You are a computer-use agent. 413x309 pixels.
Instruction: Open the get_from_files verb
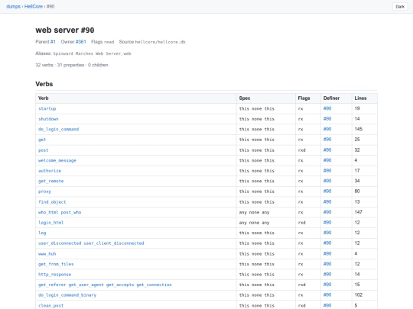point(56,264)
